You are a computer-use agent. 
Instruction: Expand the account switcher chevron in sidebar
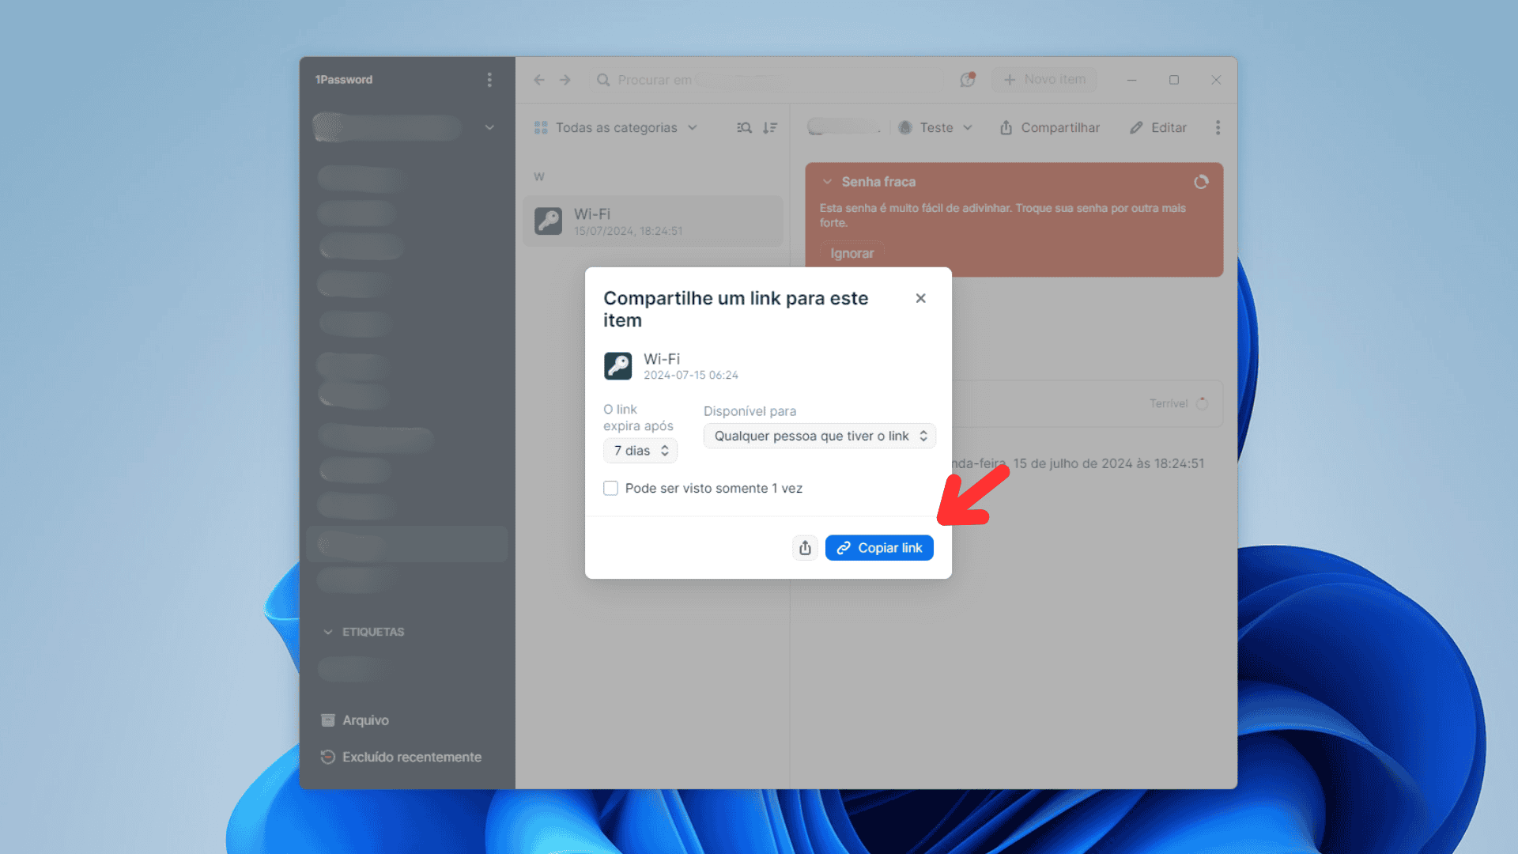click(489, 127)
